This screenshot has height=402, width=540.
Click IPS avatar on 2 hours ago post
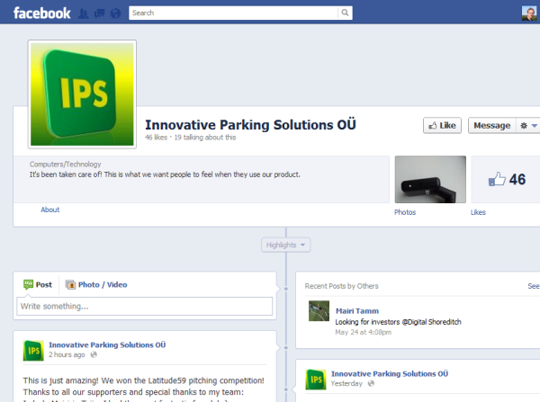tap(33, 351)
